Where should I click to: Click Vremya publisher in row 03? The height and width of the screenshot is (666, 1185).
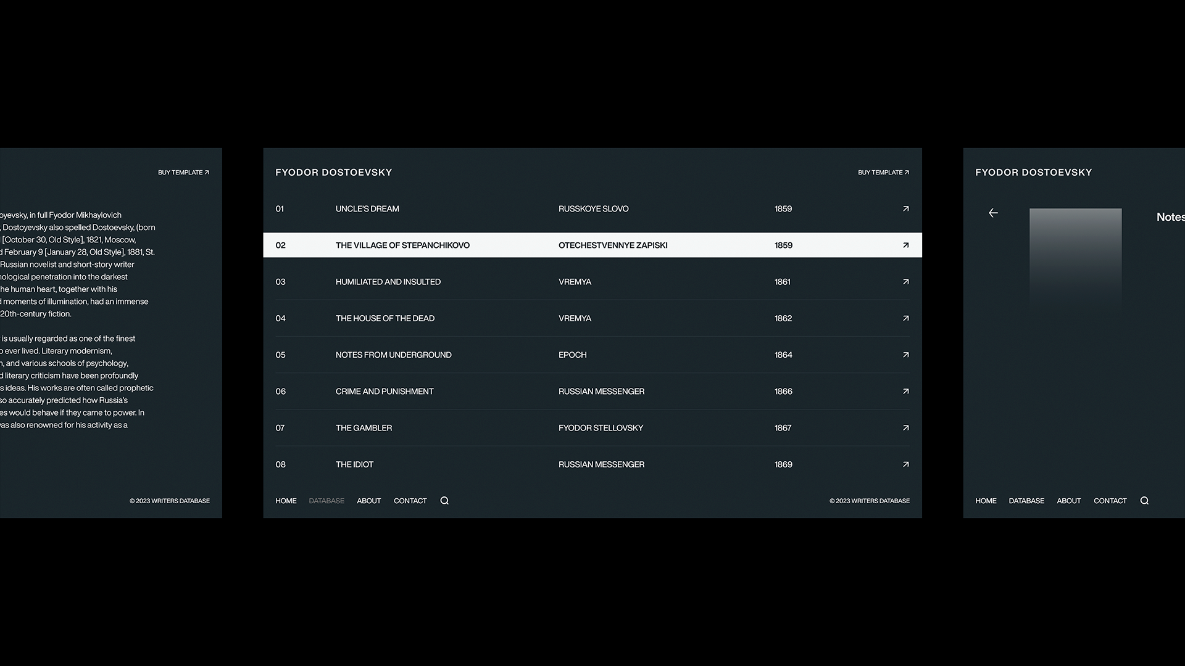(575, 281)
